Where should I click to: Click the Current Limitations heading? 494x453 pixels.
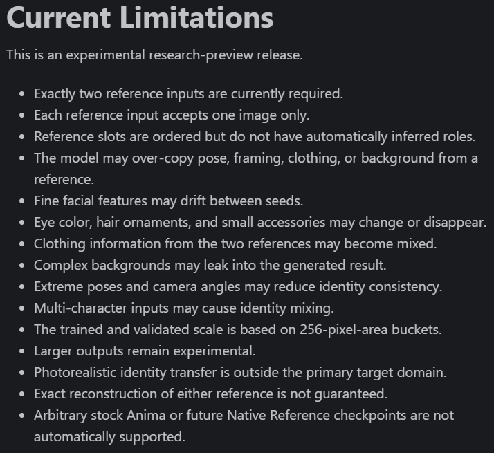pos(140,18)
